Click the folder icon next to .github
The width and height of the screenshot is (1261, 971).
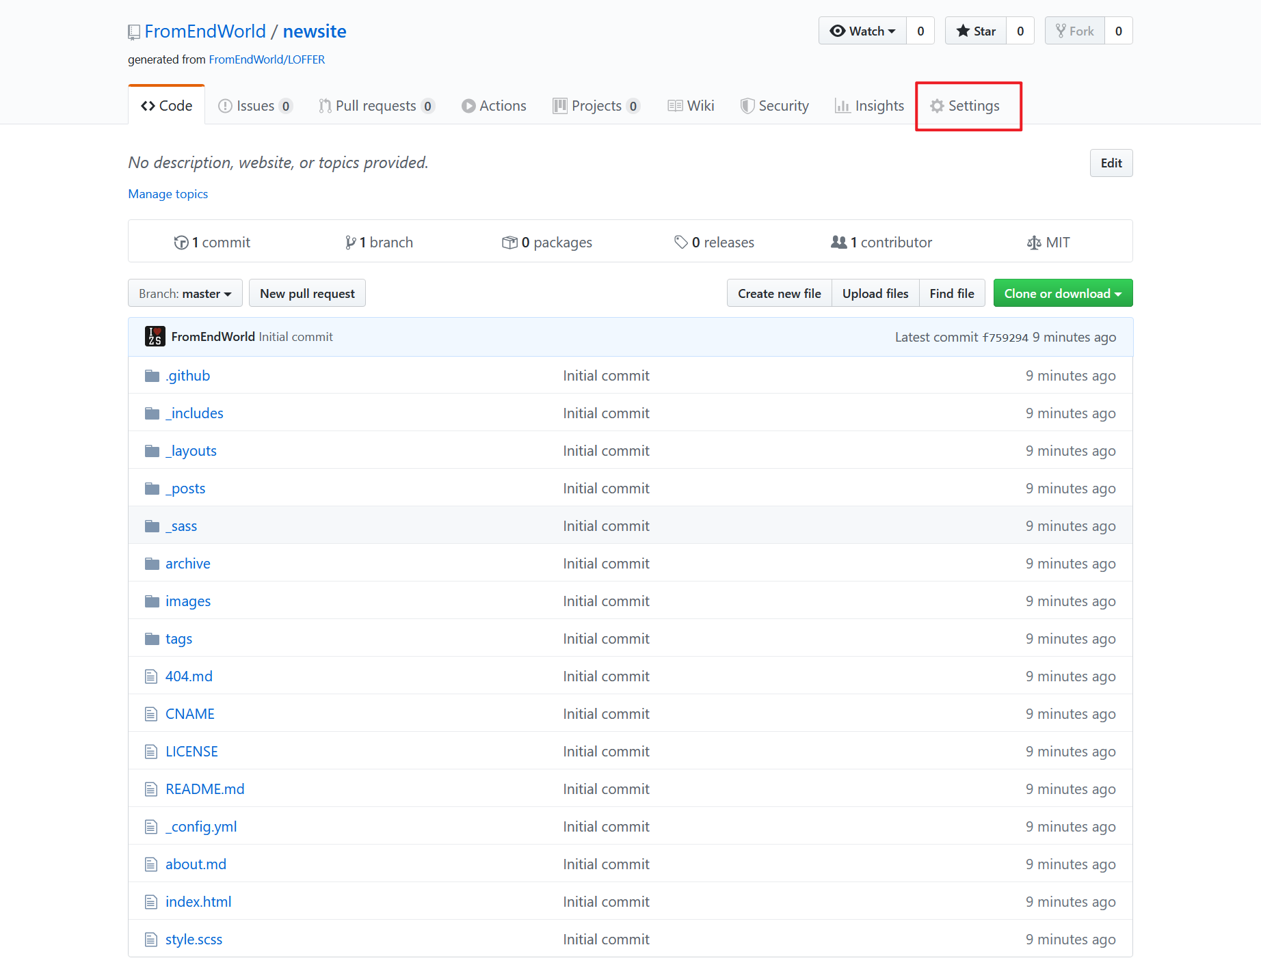coord(152,376)
